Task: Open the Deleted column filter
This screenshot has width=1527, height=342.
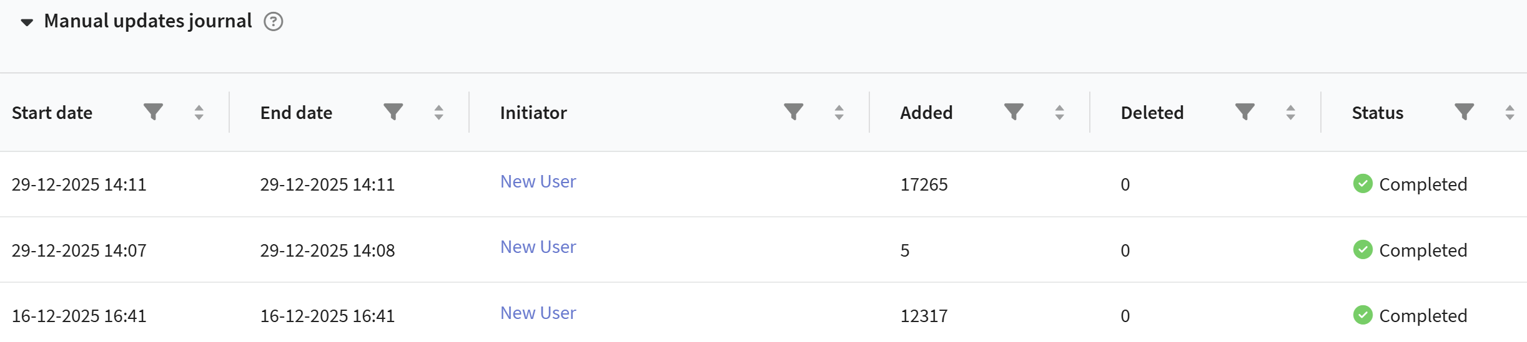Action: click(1245, 112)
